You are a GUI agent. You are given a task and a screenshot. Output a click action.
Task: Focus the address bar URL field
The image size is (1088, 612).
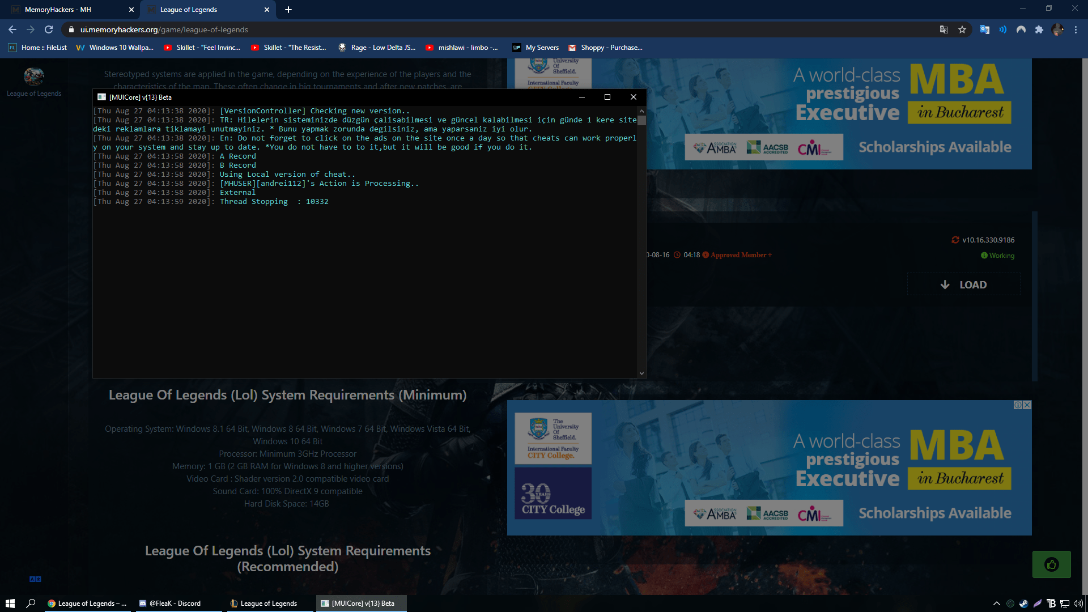(499, 29)
